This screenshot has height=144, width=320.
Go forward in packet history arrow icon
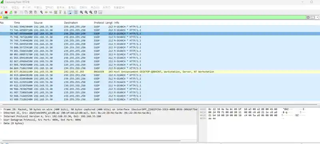[x=51, y=12]
